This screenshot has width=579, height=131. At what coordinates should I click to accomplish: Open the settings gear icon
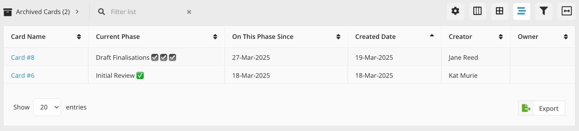coord(455,11)
